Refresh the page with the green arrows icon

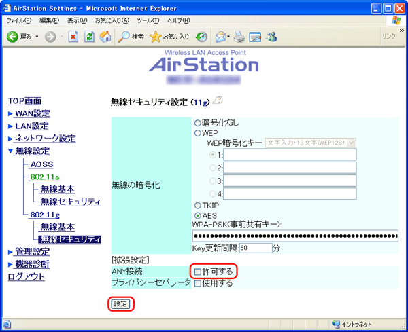(x=89, y=37)
